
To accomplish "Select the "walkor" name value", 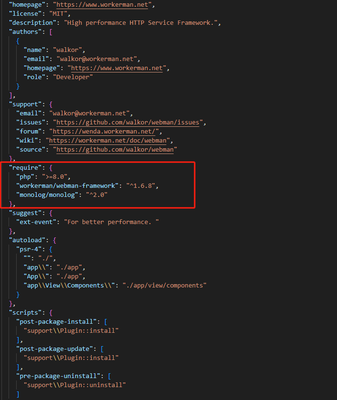I will pos(67,50).
